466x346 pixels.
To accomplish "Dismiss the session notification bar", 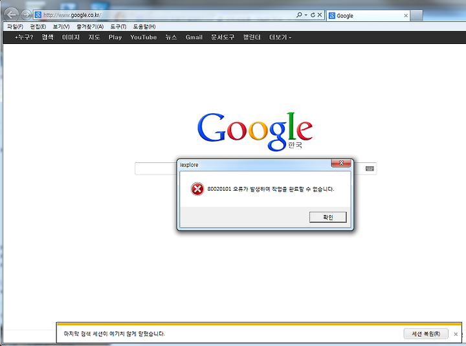I will (456, 334).
